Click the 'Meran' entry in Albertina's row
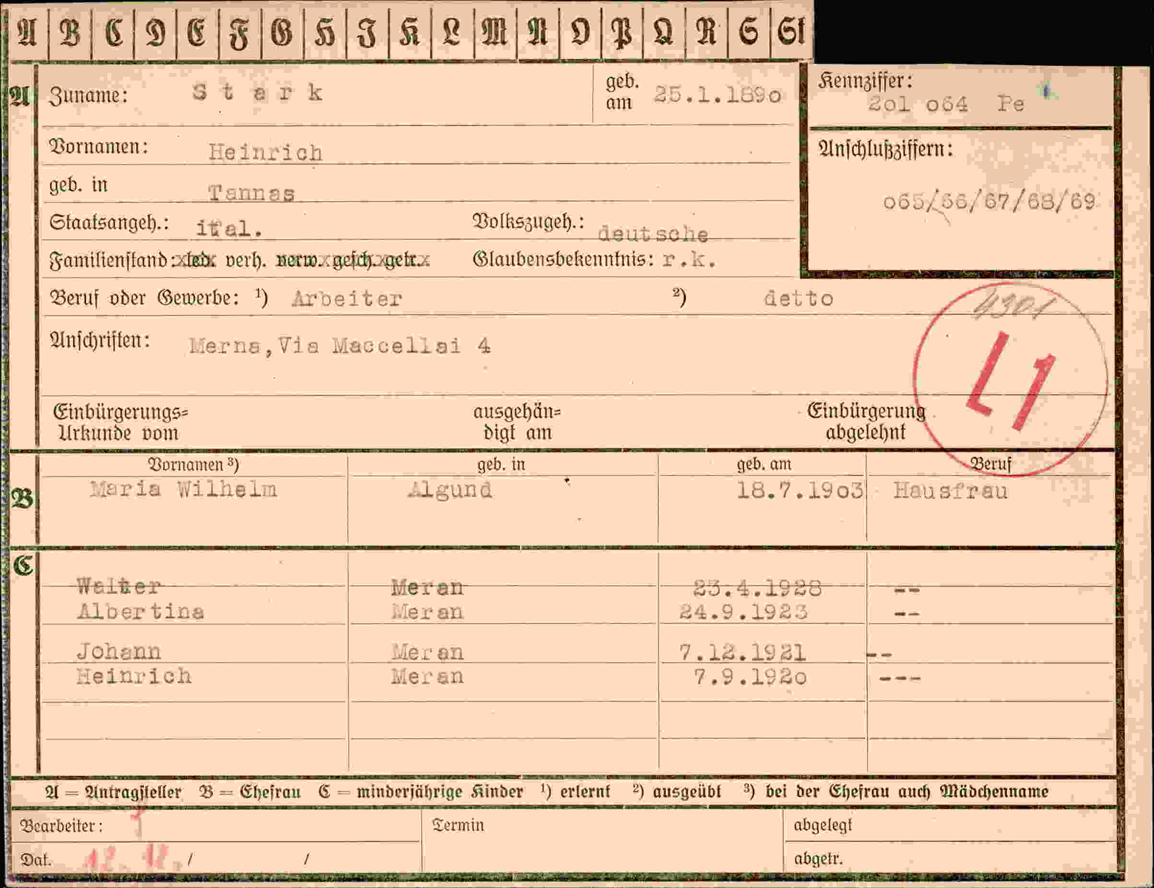 click(427, 612)
